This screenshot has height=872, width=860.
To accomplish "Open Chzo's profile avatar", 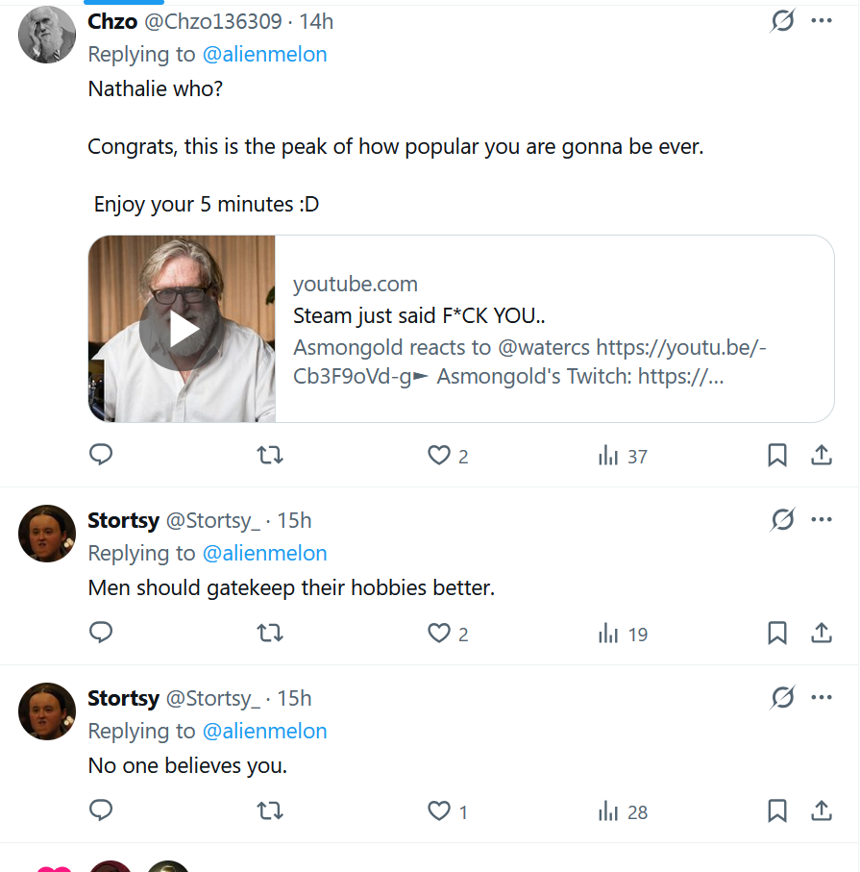I will (47, 34).
